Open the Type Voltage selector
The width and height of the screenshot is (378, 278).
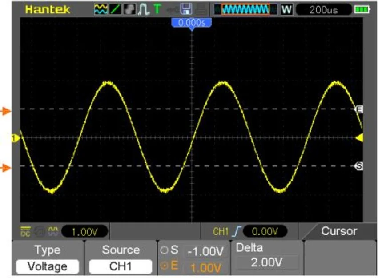(47, 266)
